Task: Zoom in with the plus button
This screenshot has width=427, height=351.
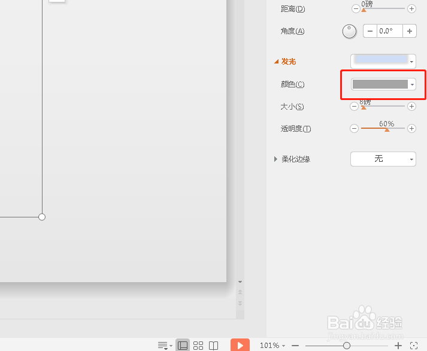Action: 398,346
